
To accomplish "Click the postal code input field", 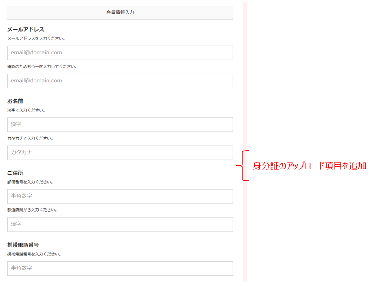I will tap(120, 196).
